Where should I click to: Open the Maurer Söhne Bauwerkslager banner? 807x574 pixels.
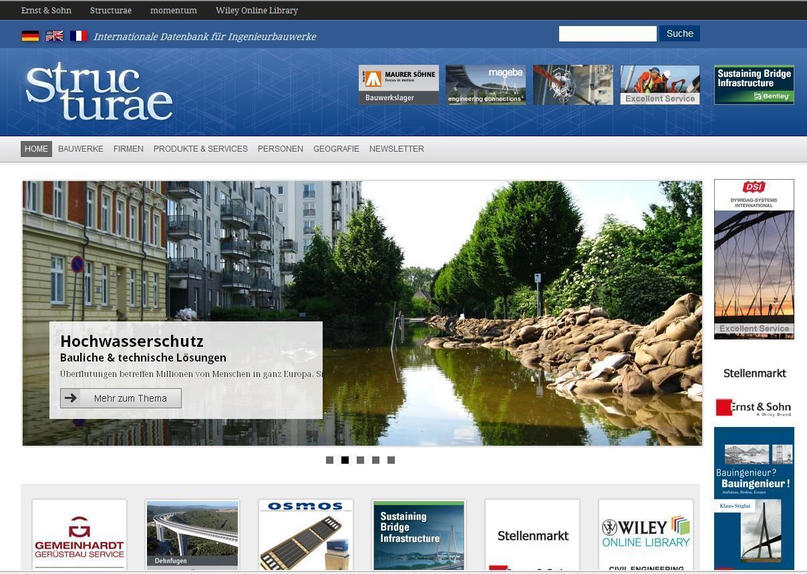click(x=398, y=85)
